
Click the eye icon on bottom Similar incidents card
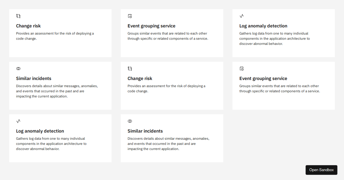click(x=130, y=121)
